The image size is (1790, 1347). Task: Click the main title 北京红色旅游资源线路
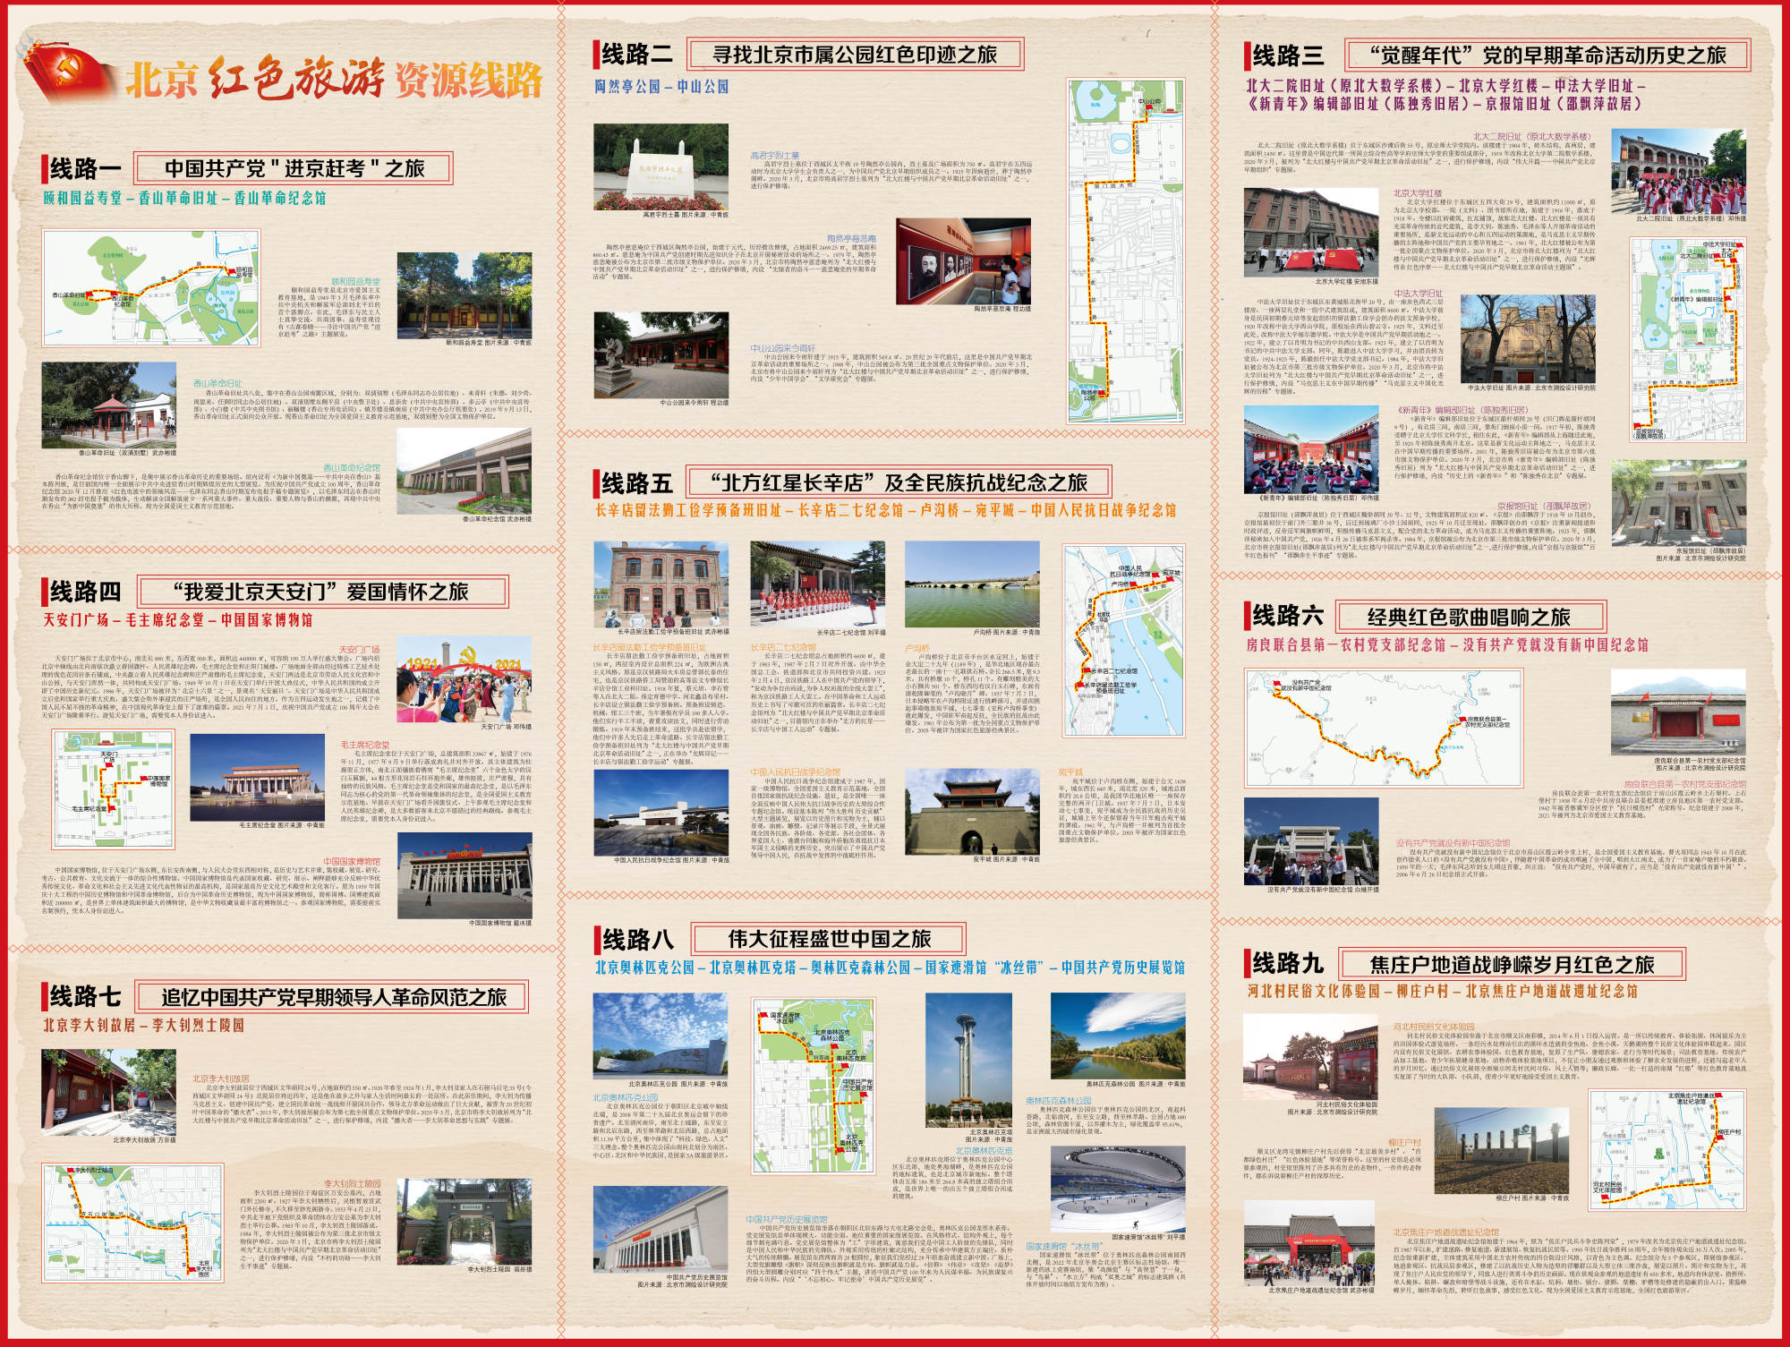tap(334, 79)
